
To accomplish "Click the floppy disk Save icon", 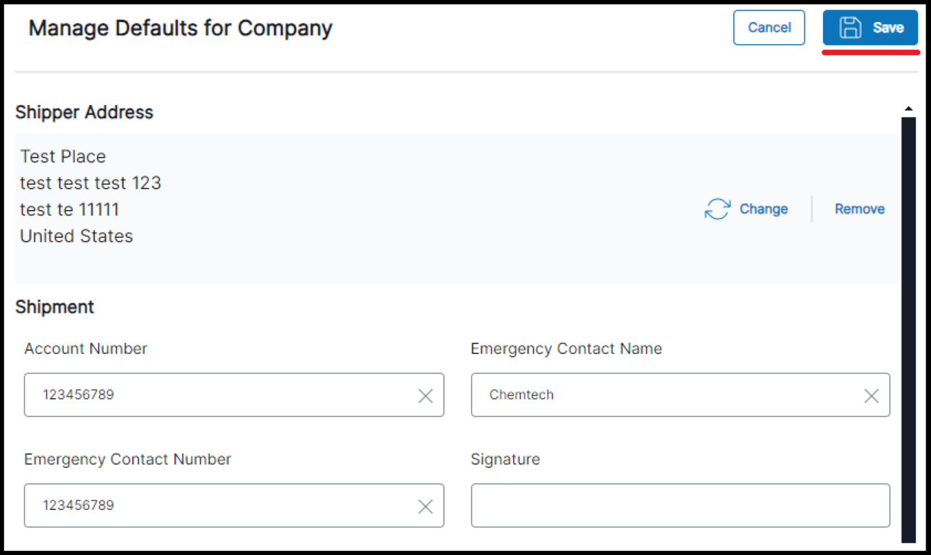I will click(x=852, y=27).
